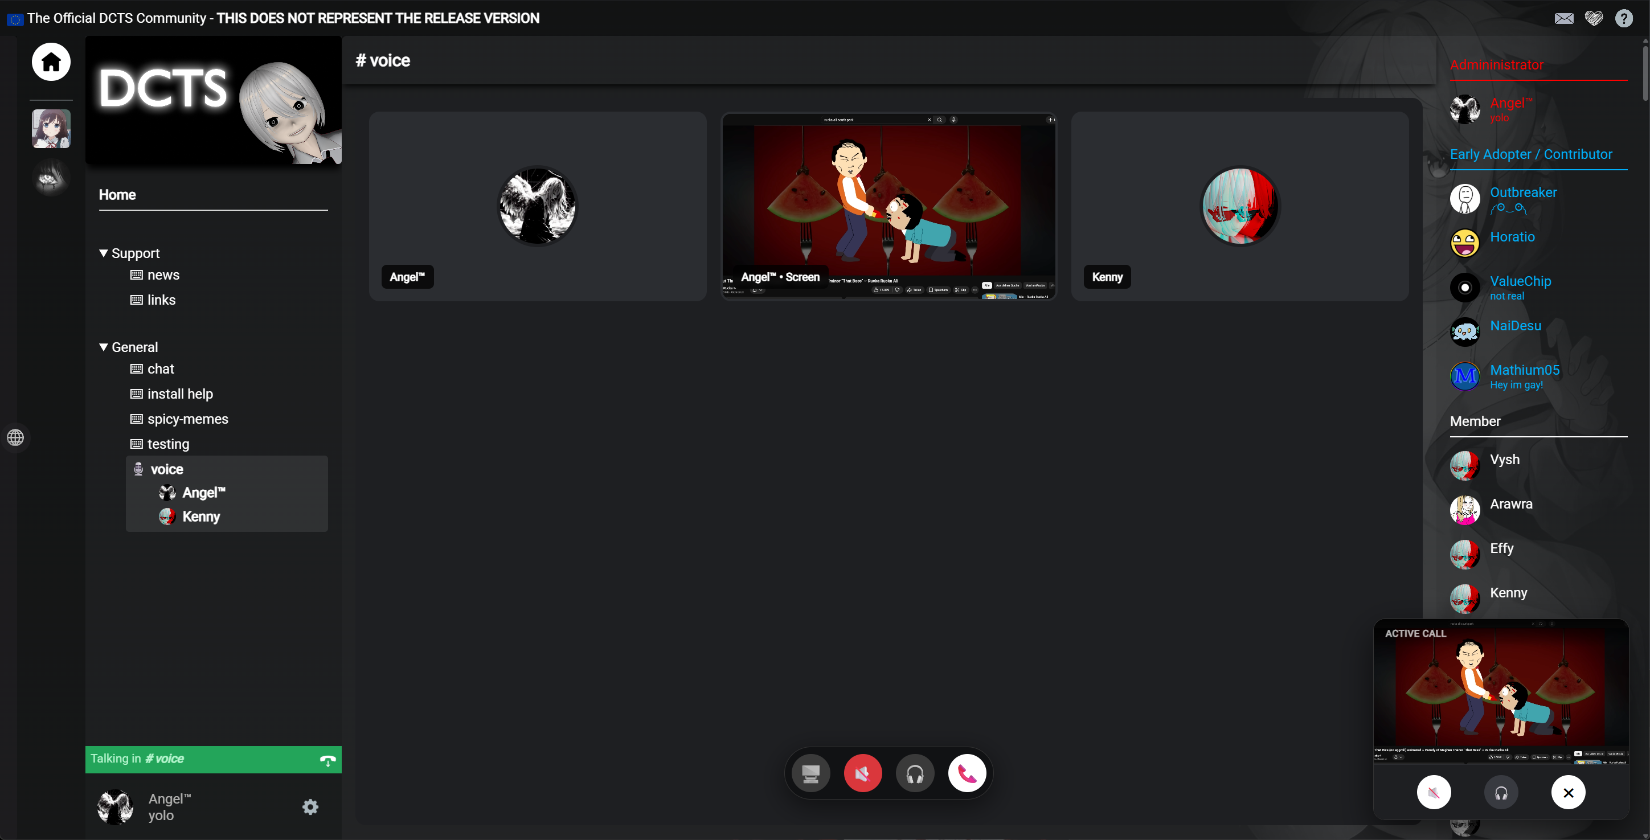Click the Home server icon
The height and width of the screenshot is (840, 1650).
click(51, 62)
